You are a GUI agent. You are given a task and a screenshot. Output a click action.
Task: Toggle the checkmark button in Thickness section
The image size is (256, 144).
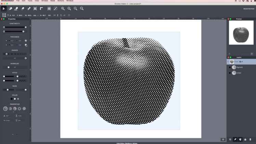[26, 41]
